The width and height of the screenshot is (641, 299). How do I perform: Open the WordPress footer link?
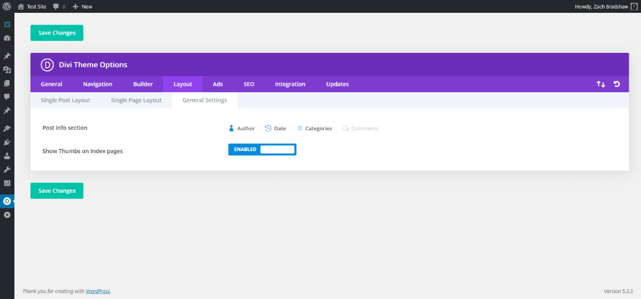[98, 292]
